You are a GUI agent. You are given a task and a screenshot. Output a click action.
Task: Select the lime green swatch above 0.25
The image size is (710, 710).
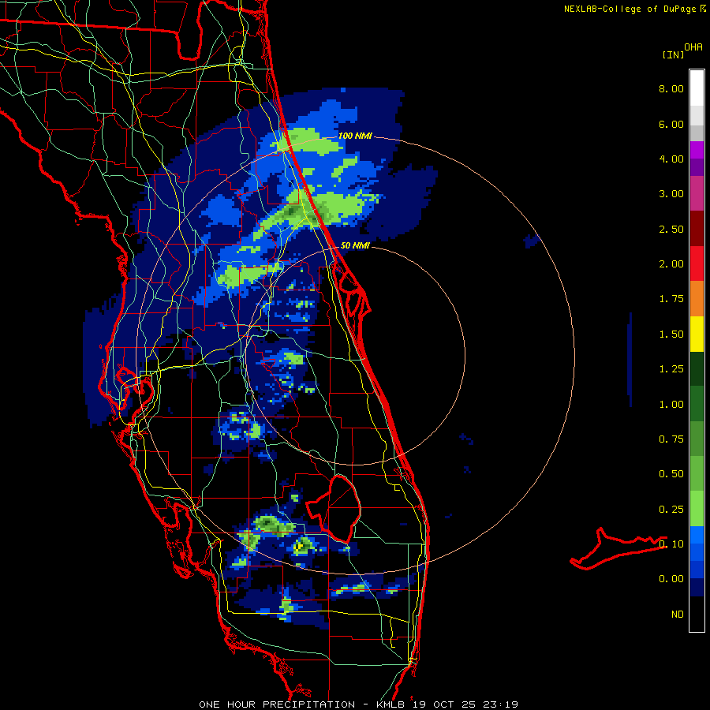(697, 509)
